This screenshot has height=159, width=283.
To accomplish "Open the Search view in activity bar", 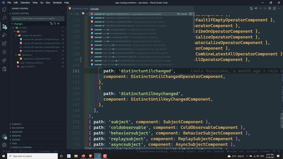I will pos(4,18).
